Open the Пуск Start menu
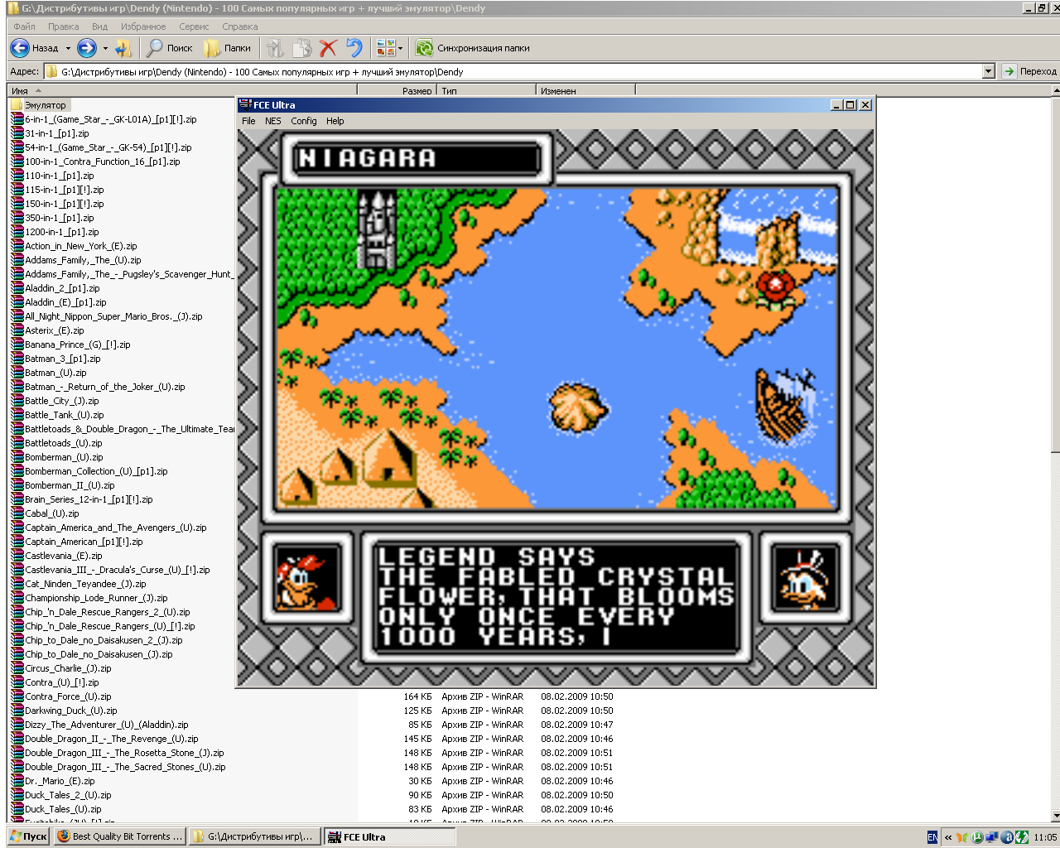Viewport: 1060px width, 848px height. (28, 837)
